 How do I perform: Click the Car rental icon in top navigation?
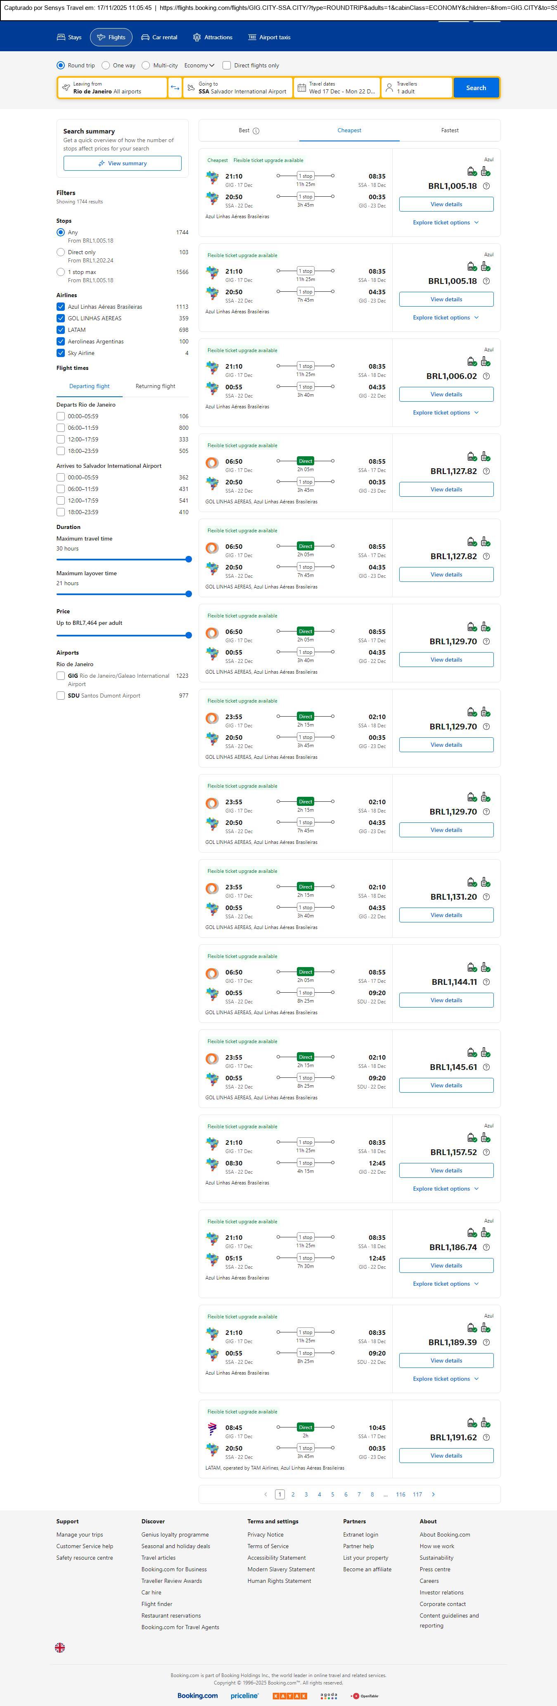[x=145, y=38]
